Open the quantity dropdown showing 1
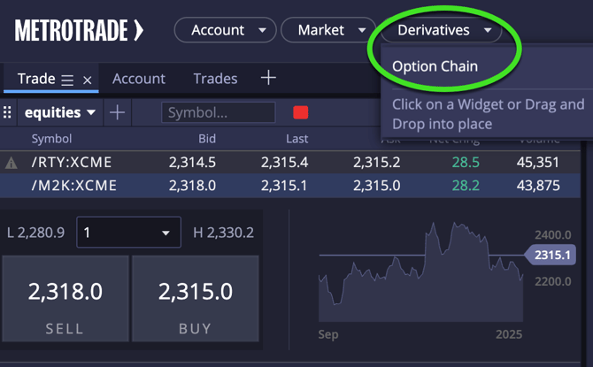The image size is (593, 367). tap(128, 233)
